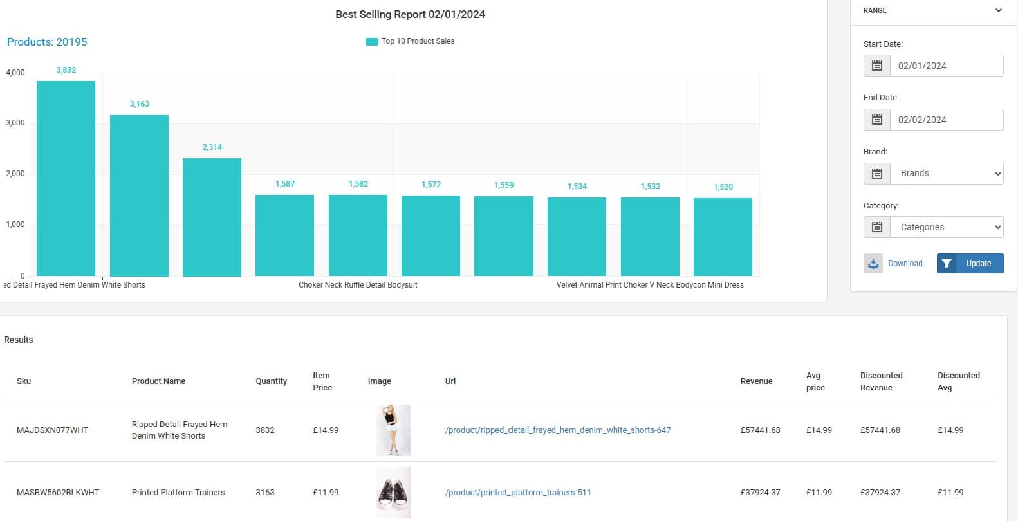
Task: Toggle the Top 10 Product Sales legend
Action: (410, 41)
